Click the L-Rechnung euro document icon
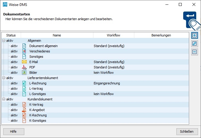 (x=24, y=83)
